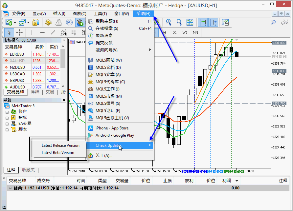Click the chart Templates save icon
Image resolution: width=293 pixels, height=211 pixels.
pyautogui.click(x=225, y=22)
